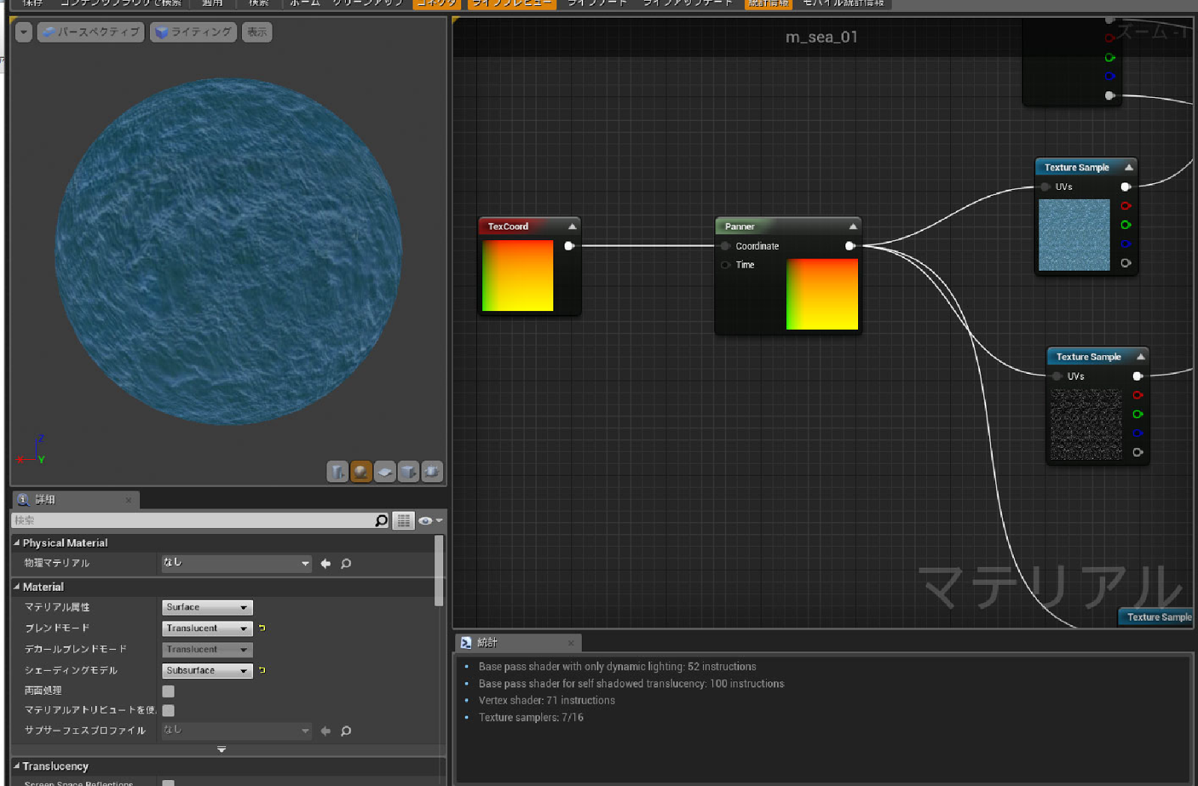Enable the 両面処理 checkbox
The width and height of the screenshot is (1198, 786).
(x=168, y=691)
